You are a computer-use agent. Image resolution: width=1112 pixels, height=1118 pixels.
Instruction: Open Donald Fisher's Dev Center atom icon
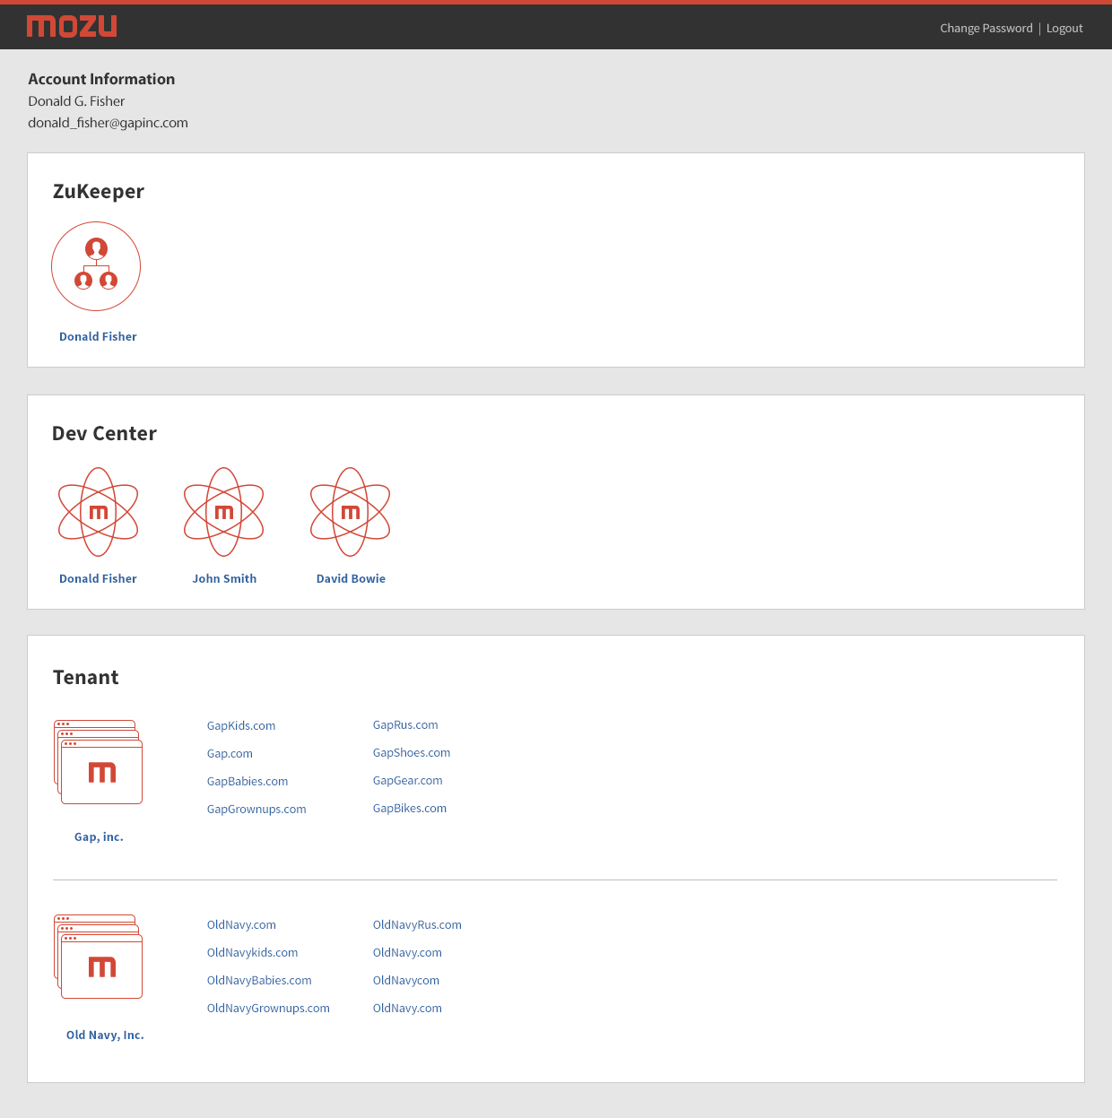(99, 512)
